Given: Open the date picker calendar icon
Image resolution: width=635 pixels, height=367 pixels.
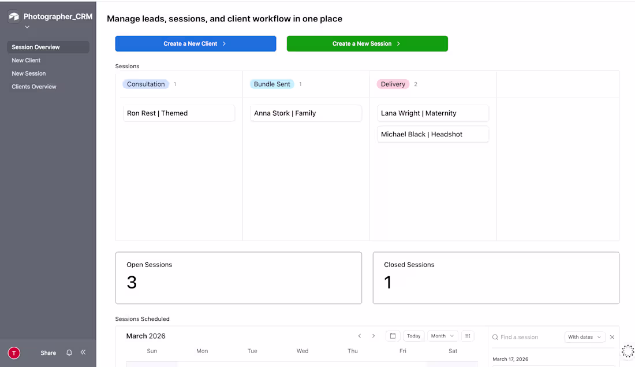Looking at the screenshot, I should 393,336.
